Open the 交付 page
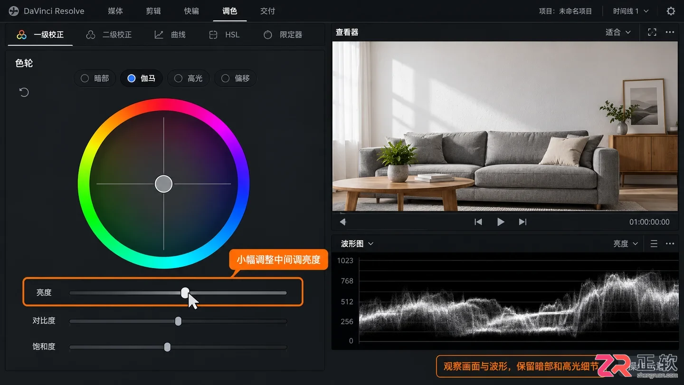Screen dimensions: 684x385 pyautogui.click(x=267, y=11)
